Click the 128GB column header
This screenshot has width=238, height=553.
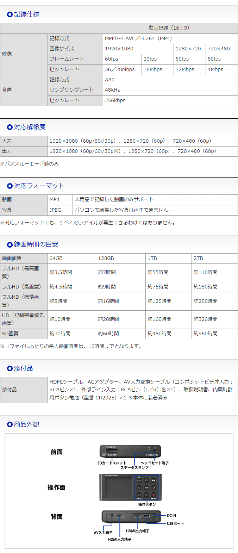(x=121, y=258)
